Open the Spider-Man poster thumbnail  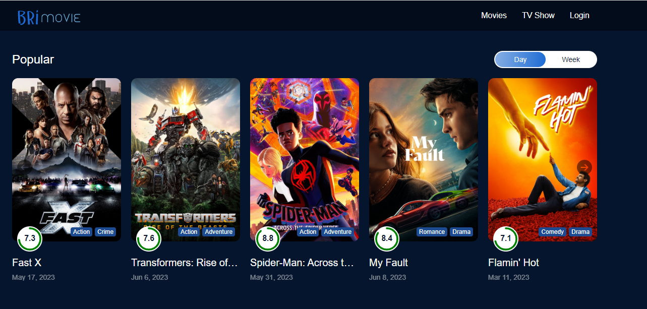tap(305, 160)
